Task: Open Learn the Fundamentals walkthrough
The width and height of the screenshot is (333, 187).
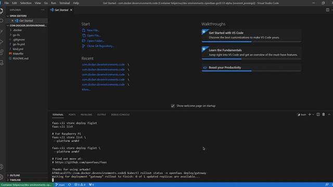Action: click(x=251, y=52)
